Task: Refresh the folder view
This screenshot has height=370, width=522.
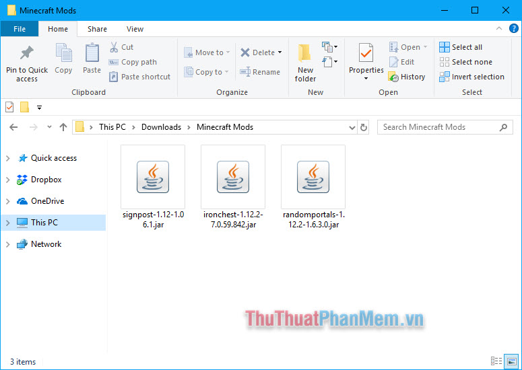Action: pyautogui.click(x=364, y=127)
